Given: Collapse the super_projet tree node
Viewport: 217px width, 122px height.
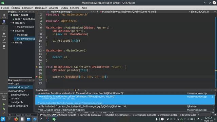Looking at the screenshot, I should [x=9, y=15].
